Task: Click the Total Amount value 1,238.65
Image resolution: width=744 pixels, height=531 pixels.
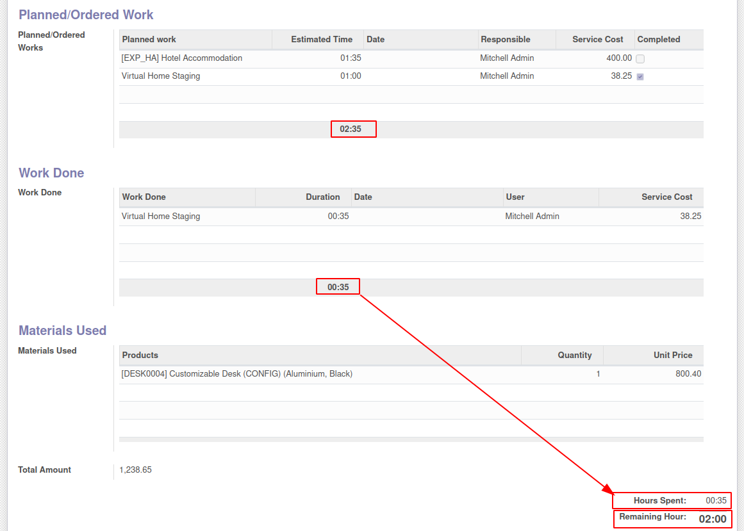Action: [x=136, y=470]
